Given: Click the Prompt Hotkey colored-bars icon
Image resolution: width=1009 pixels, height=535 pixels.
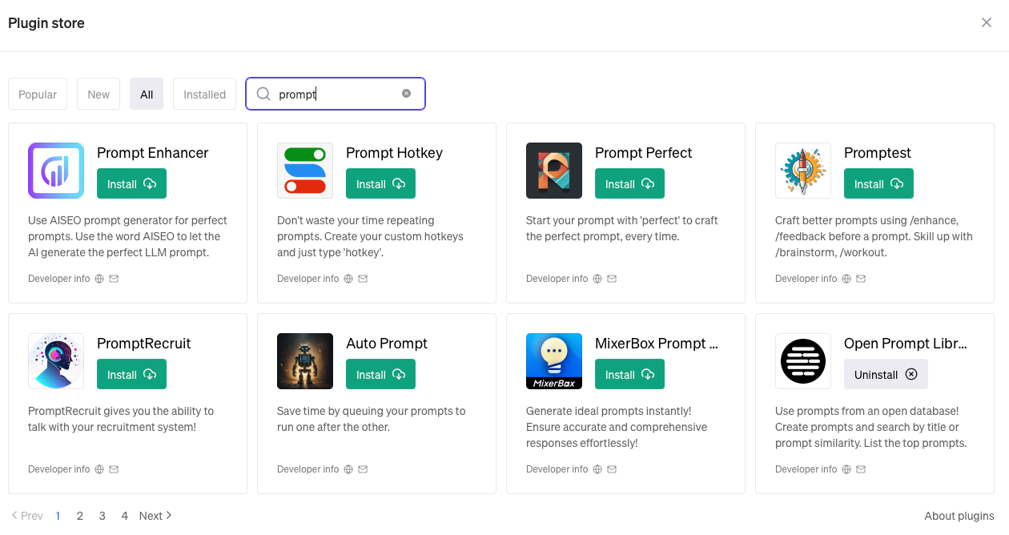Looking at the screenshot, I should pyautogui.click(x=304, y=170).
